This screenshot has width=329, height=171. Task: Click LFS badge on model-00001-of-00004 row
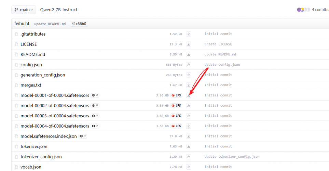pos(176,95)
